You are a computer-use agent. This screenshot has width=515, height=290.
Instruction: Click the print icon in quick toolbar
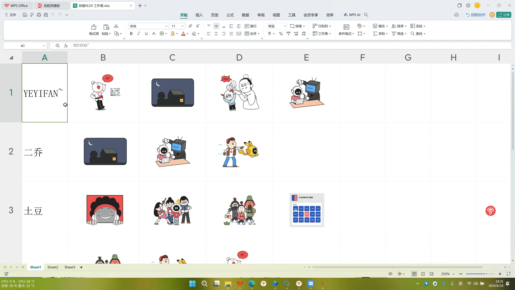tap(39, 15)
